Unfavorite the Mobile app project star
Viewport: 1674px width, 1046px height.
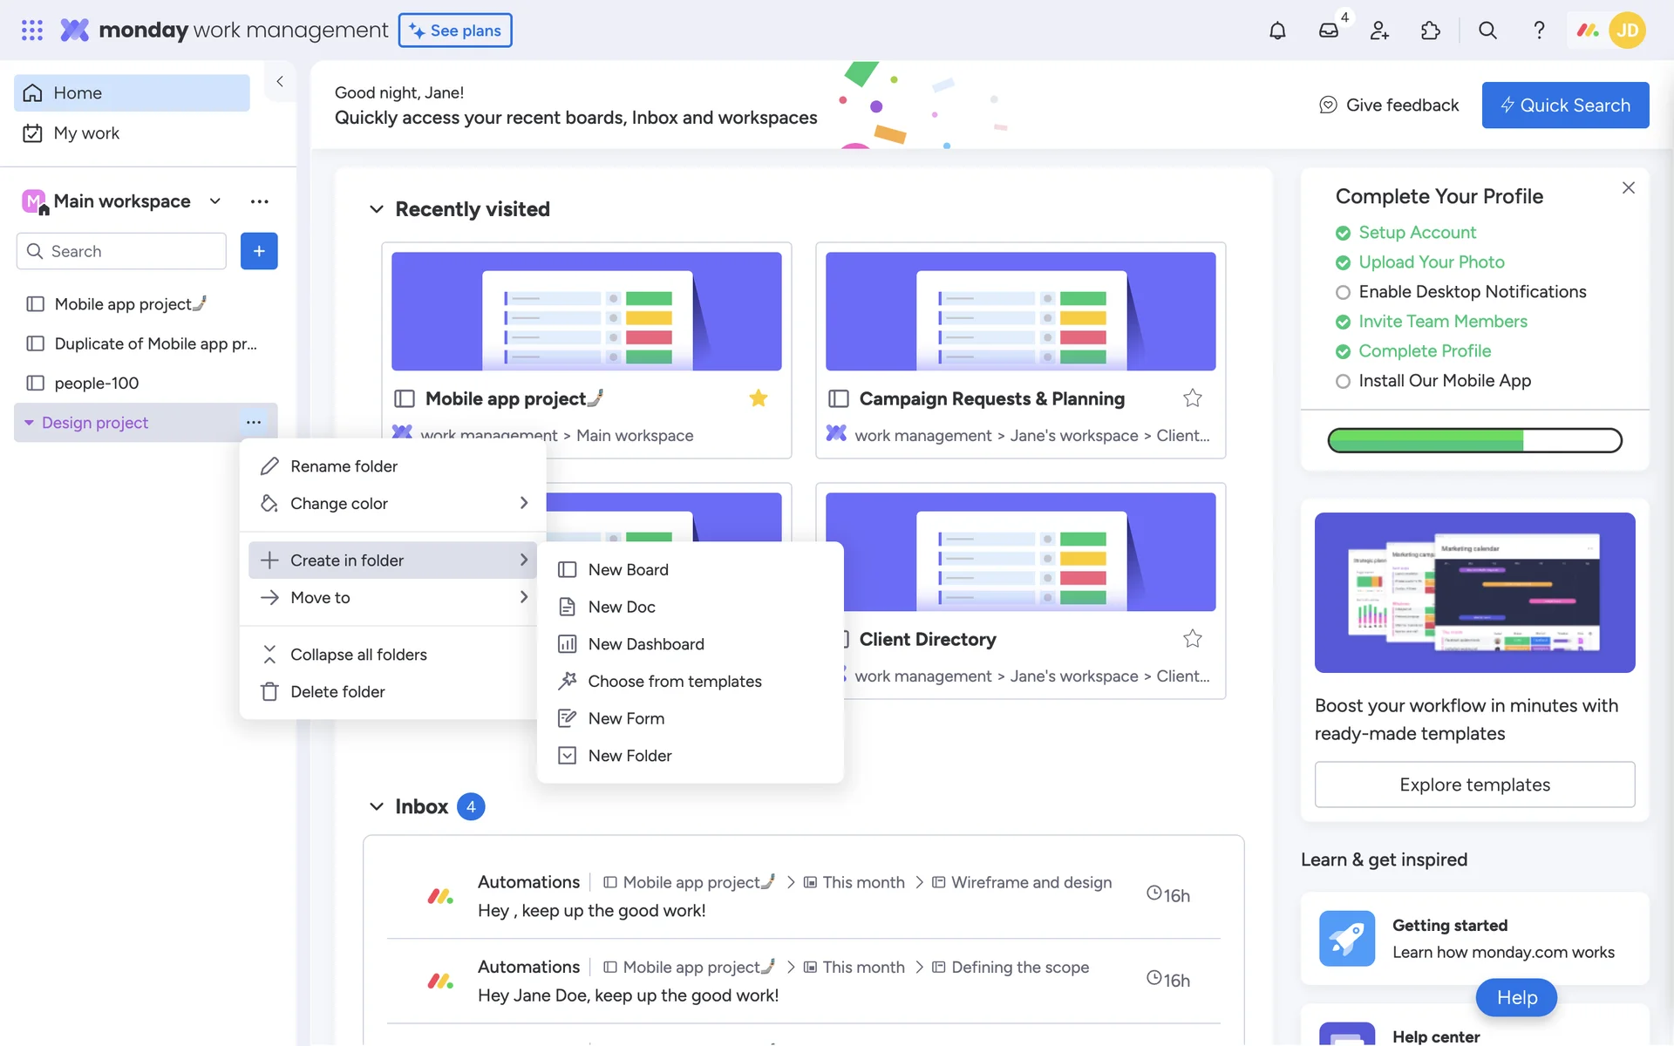758,398
